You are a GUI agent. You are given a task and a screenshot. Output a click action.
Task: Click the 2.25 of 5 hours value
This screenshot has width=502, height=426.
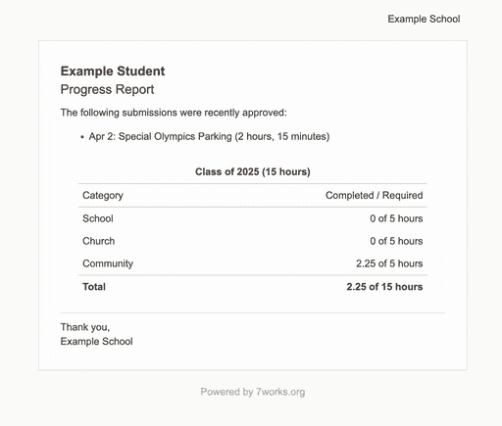389,263
